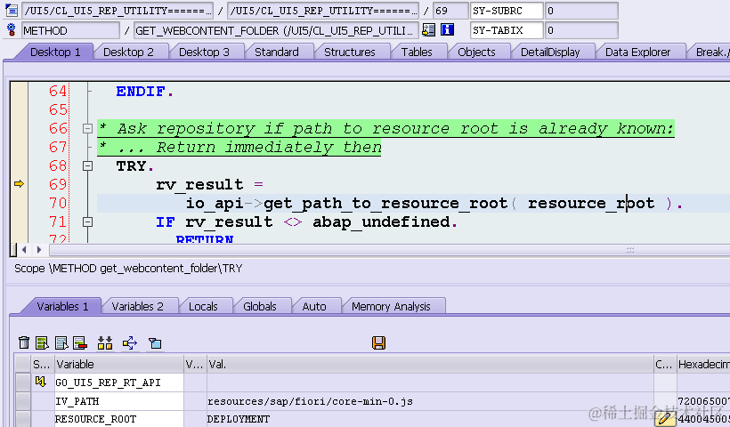The height and width of the screenshot is (427, 730).
Task: Select the Structures tab
Action: click(350, 52)
